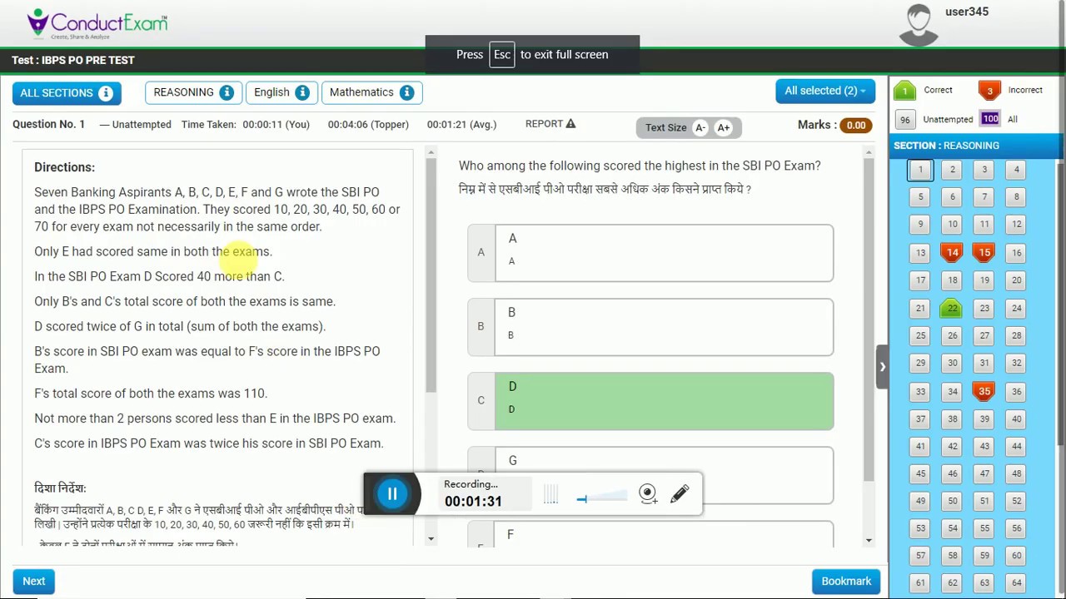Open question 29 from the palette
1066x599 pixels.
coord(920,363)
